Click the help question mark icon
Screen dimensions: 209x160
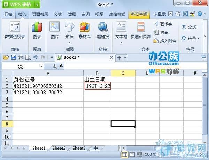click(x=200, y=14)
